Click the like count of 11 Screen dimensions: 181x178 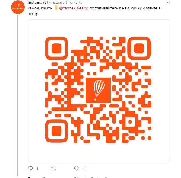84,169
